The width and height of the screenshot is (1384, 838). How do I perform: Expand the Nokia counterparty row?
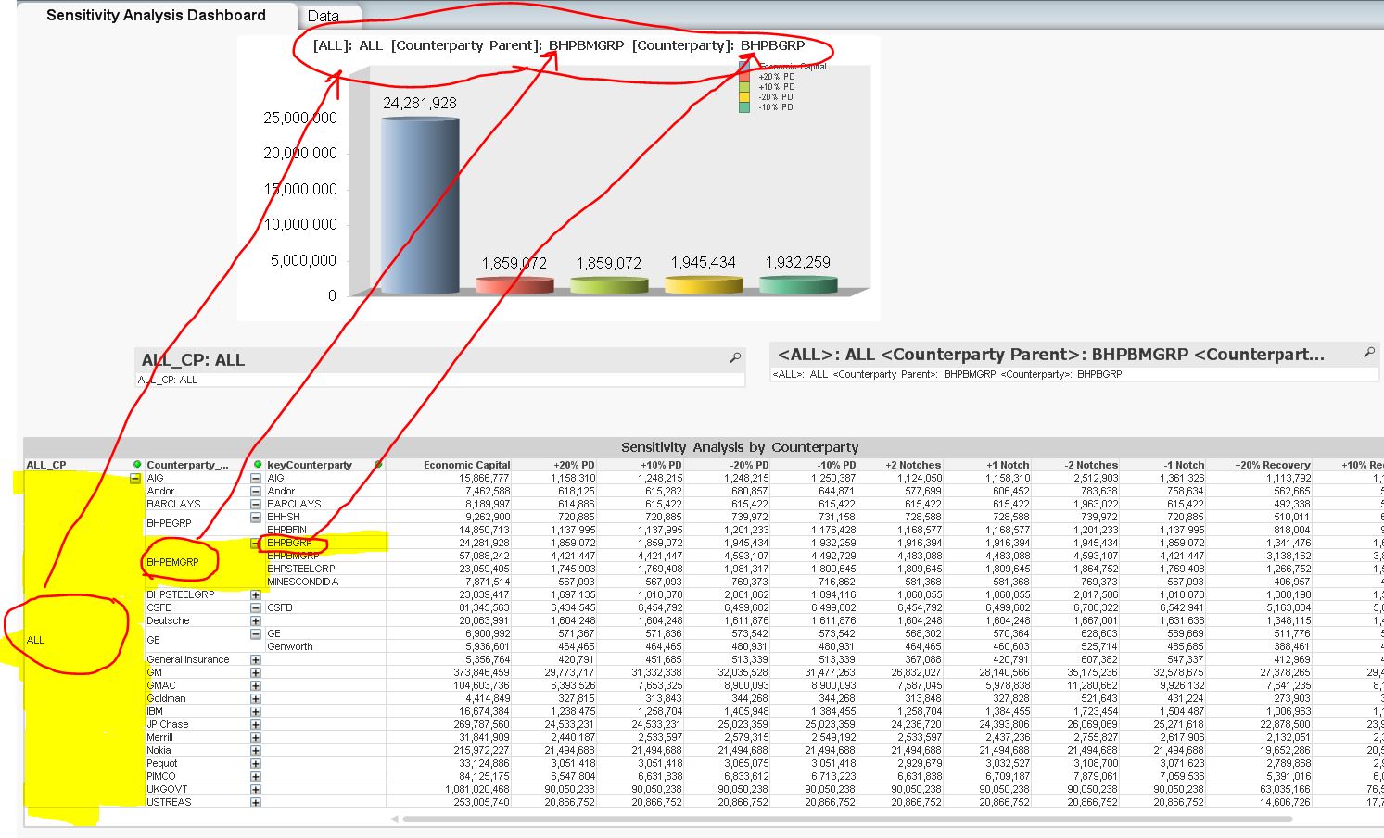(256, 751)
